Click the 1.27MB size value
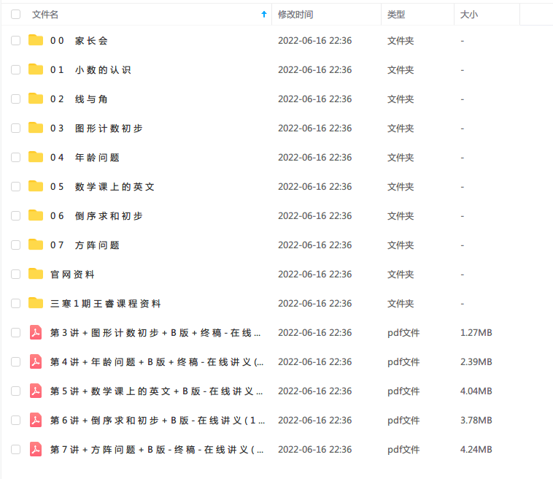The height and width of the screenshot is (479, 553). [x=476, y=333]
